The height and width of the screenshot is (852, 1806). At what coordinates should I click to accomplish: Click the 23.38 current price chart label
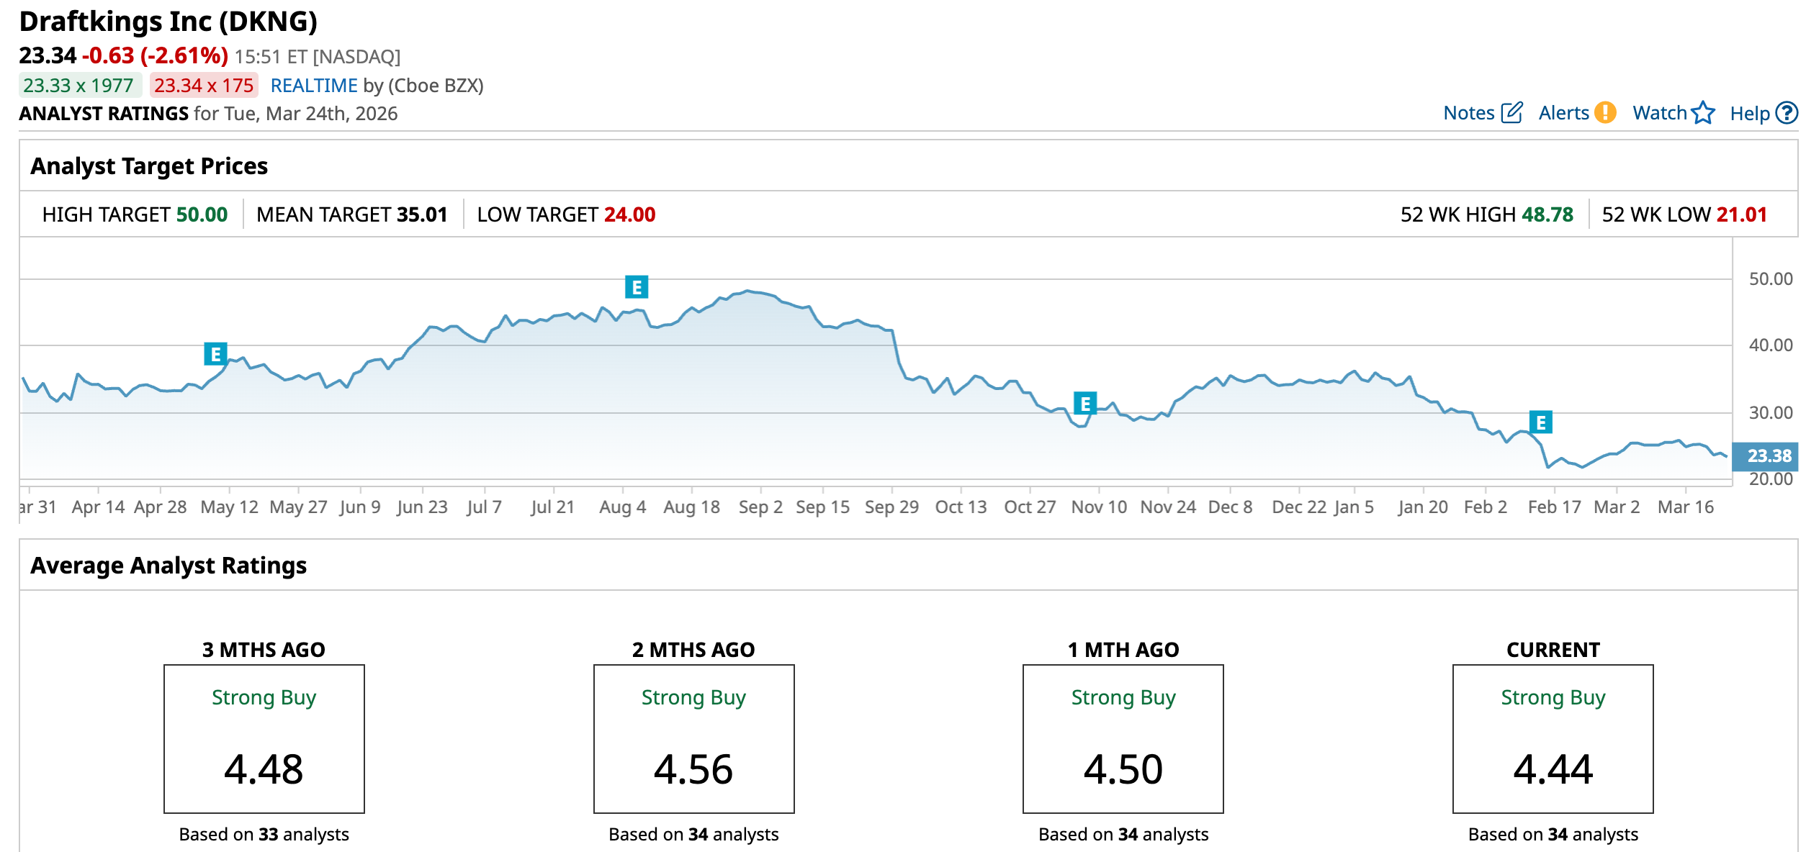(1767, 456)
